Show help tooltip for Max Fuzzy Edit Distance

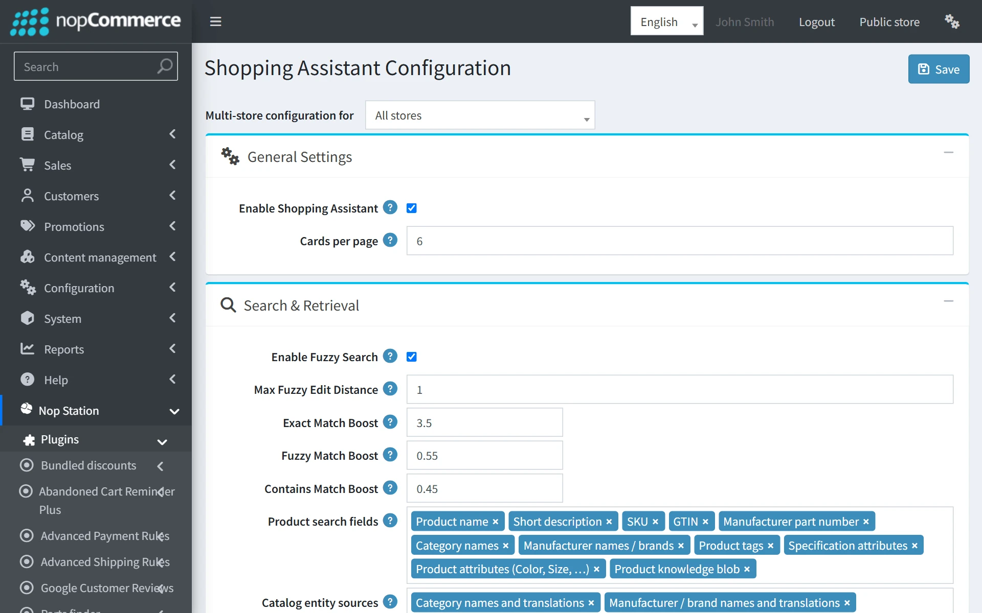(390, 389)
